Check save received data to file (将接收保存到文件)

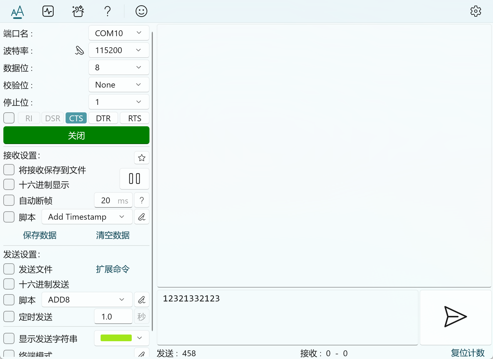9,170
